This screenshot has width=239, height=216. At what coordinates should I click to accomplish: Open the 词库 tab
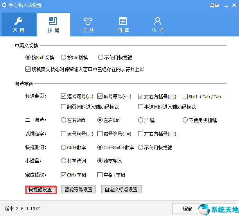point(123,24)
